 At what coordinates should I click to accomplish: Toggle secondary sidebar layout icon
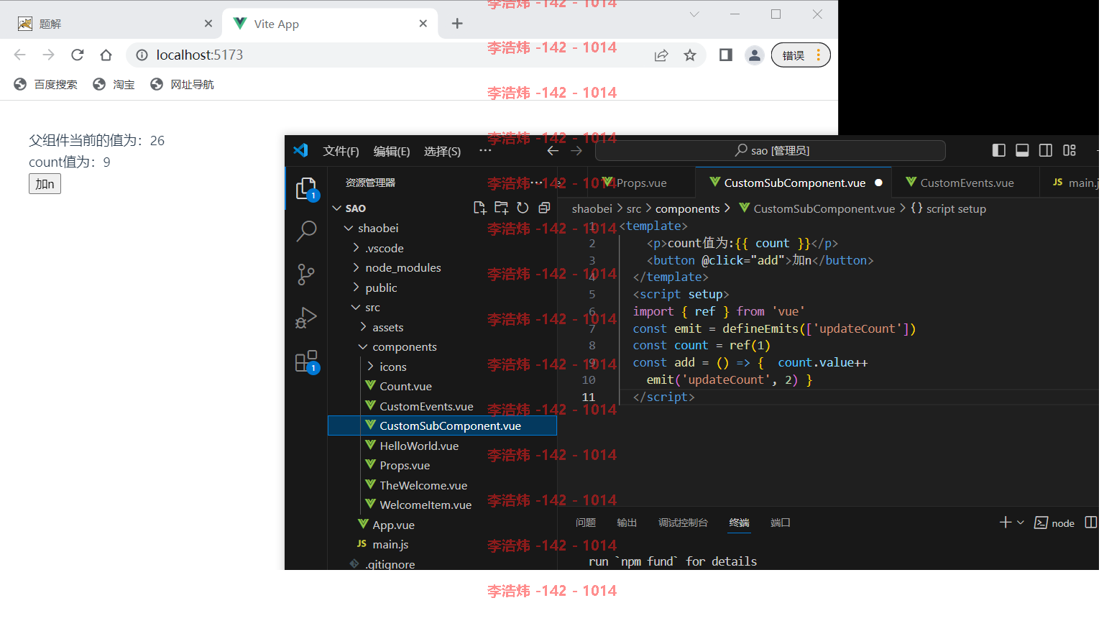tap(1046, 150)
